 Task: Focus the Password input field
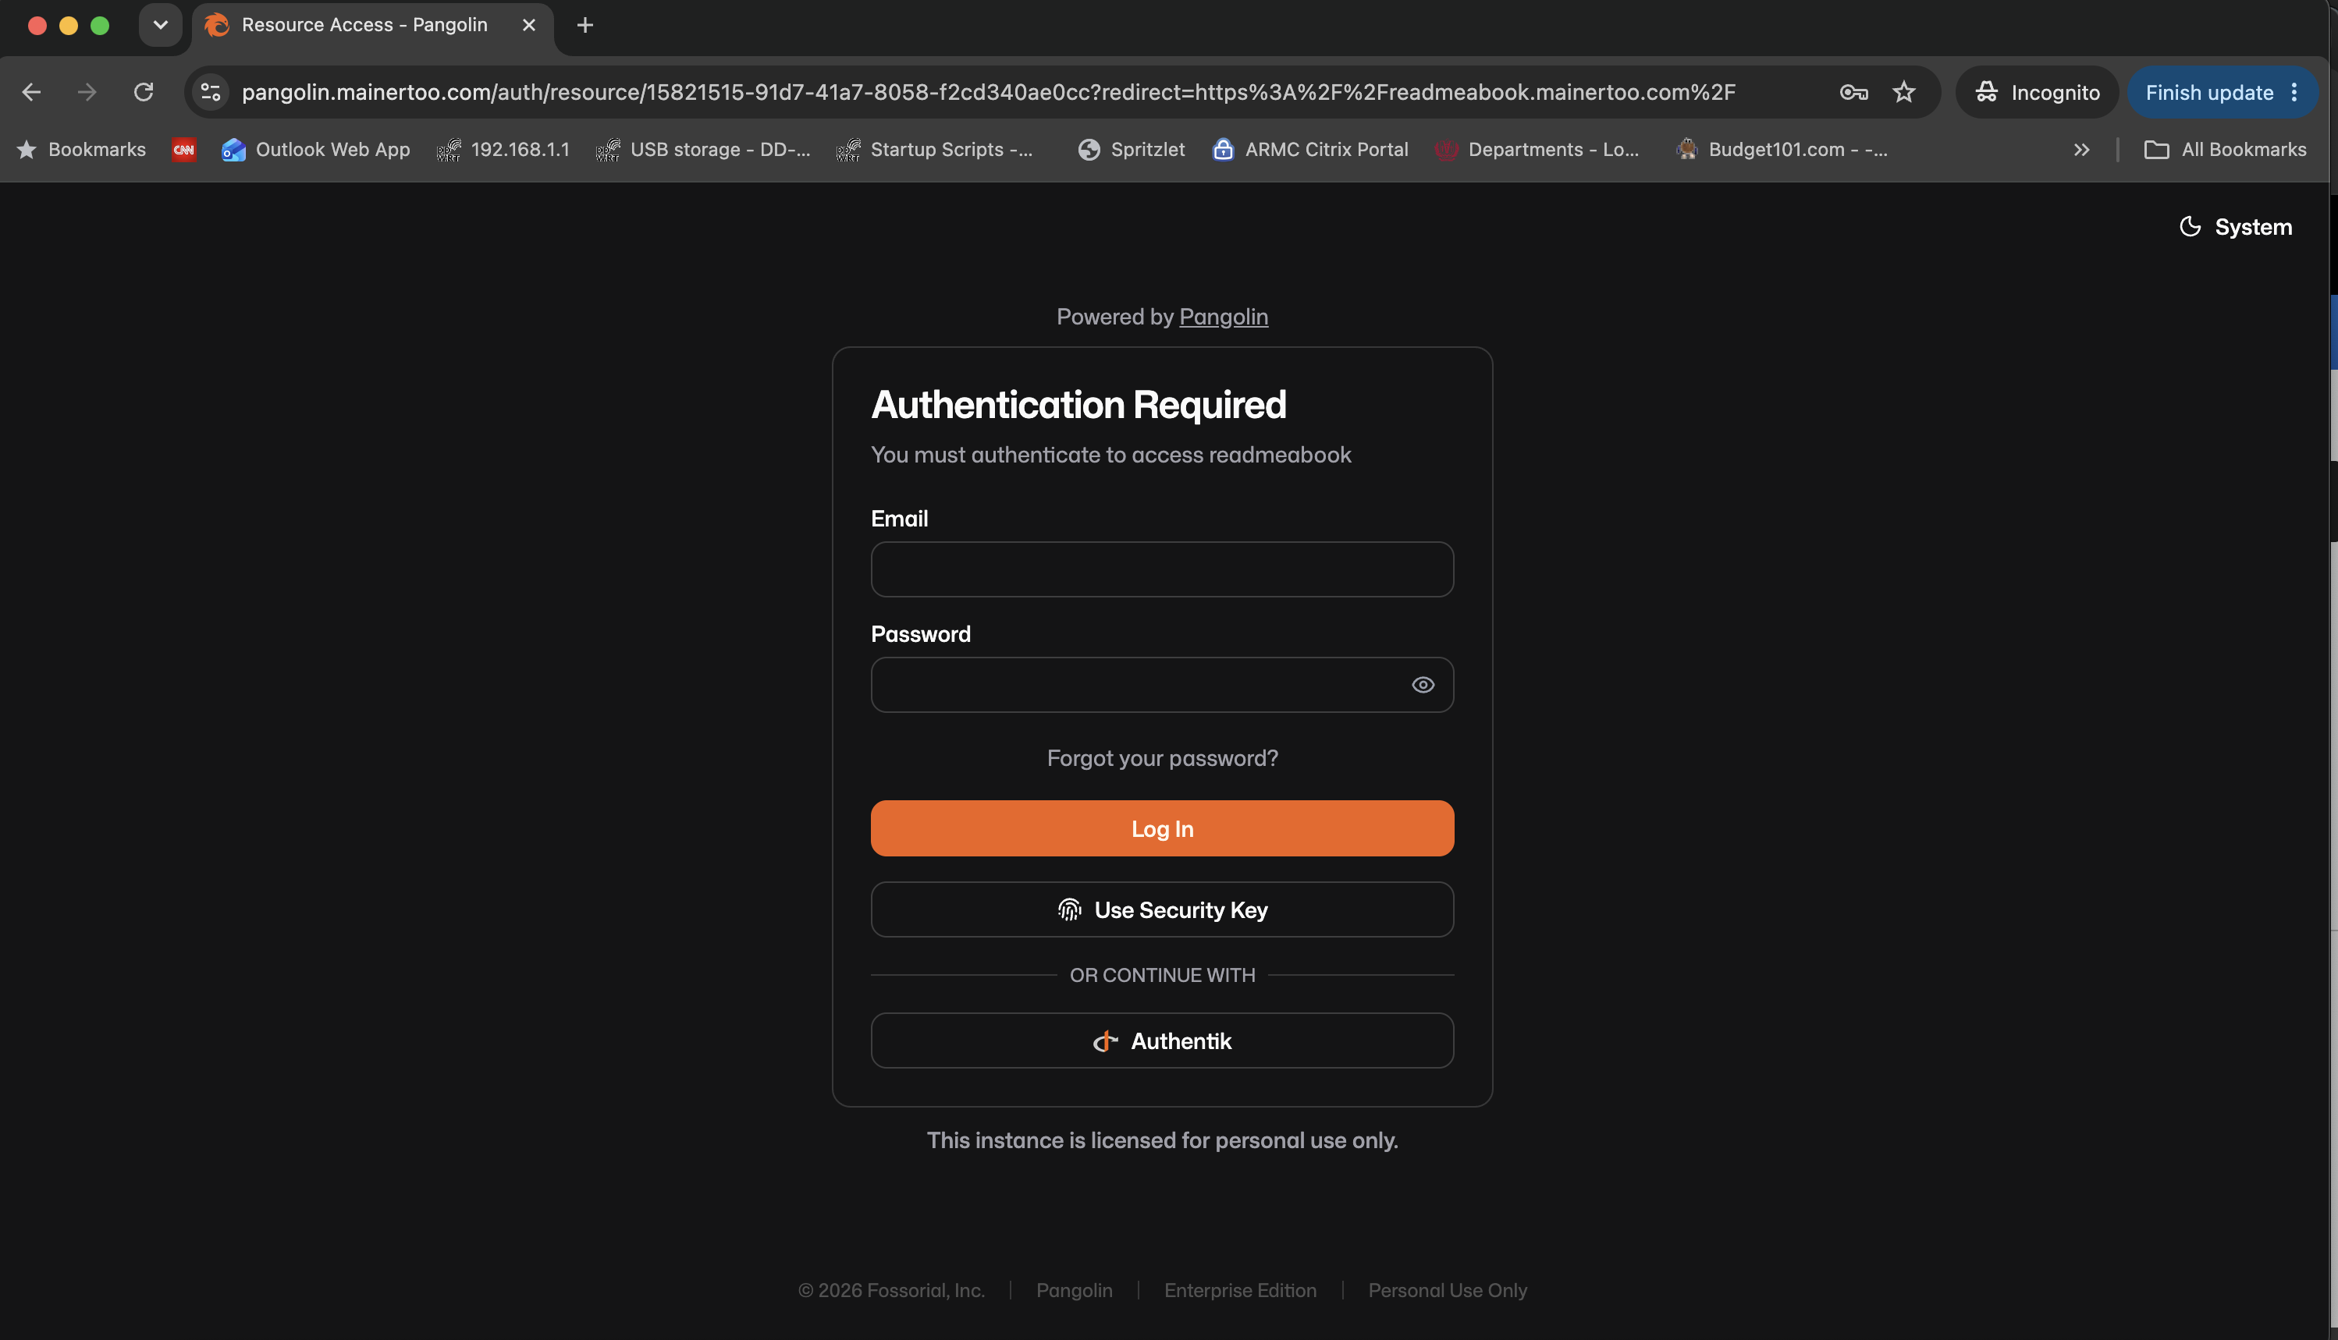point(1162,684)
